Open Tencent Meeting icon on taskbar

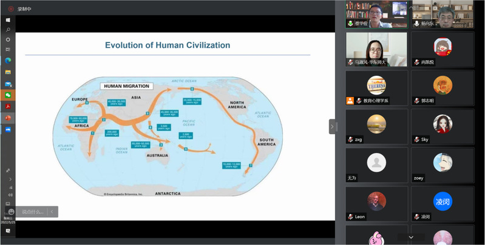click(x=8, y=130)
